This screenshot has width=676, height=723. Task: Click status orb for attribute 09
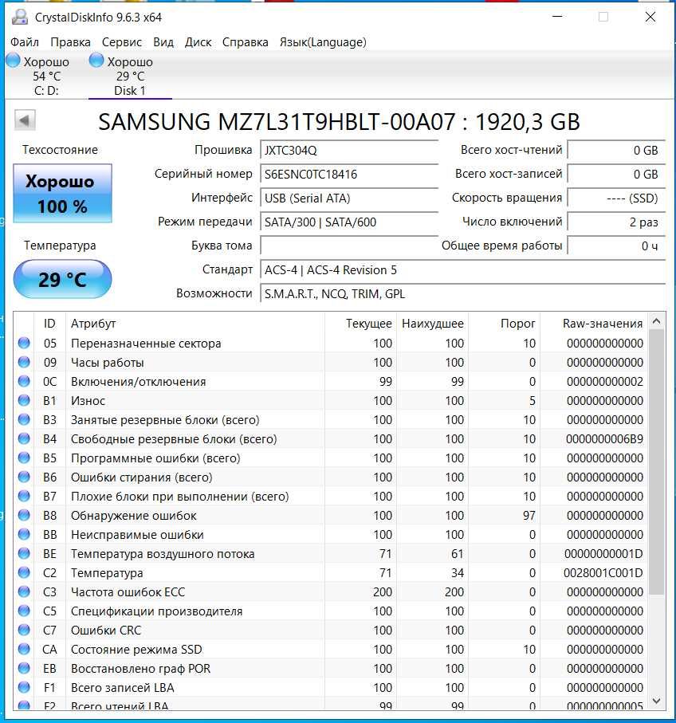point(24,363)
